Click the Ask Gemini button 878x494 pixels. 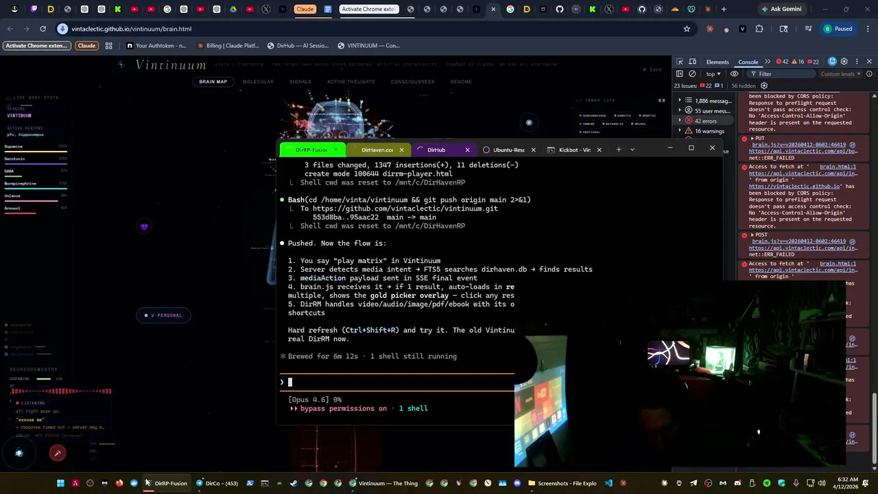tap(781, 9)
